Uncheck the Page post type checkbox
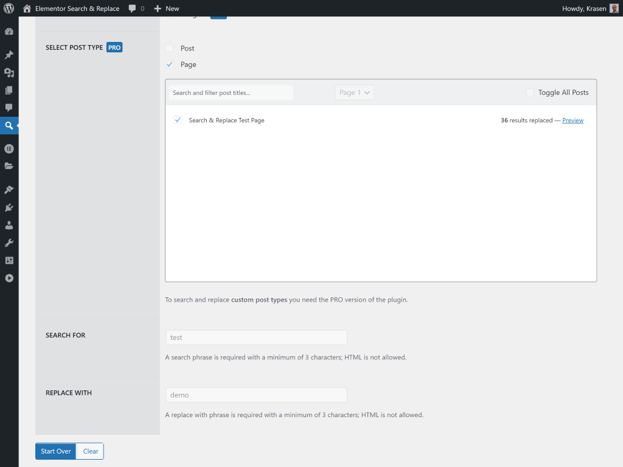The width and height of the screenshot is (623, 467). click(x=169, y=64)
